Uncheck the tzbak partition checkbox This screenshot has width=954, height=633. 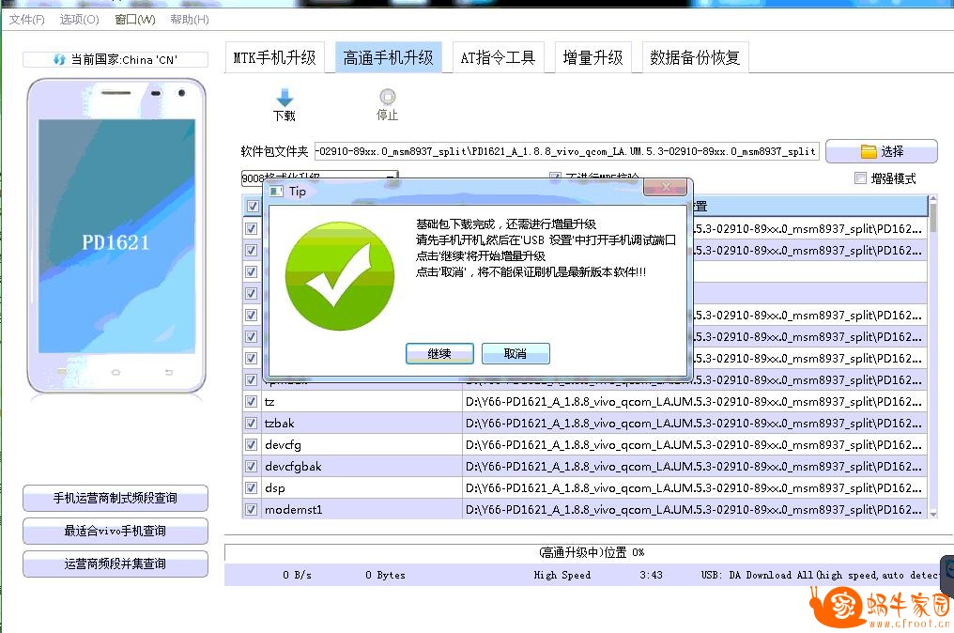(x=251, y=423)
